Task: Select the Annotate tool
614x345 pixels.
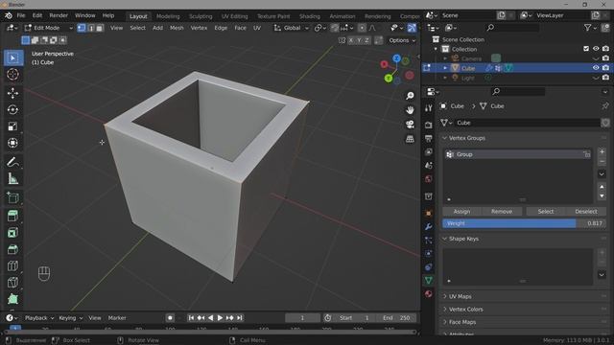Action: pos(12,162)
